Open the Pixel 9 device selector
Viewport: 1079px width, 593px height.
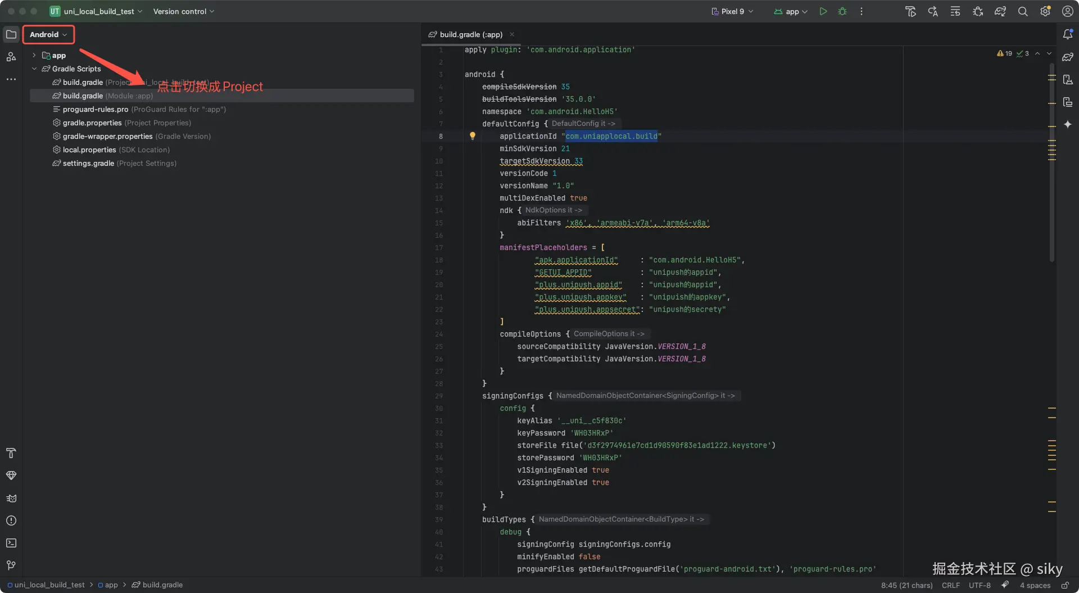[x=732, y=11]
